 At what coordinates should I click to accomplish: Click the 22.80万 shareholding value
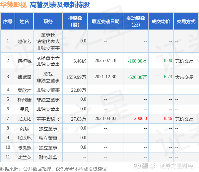79,90
